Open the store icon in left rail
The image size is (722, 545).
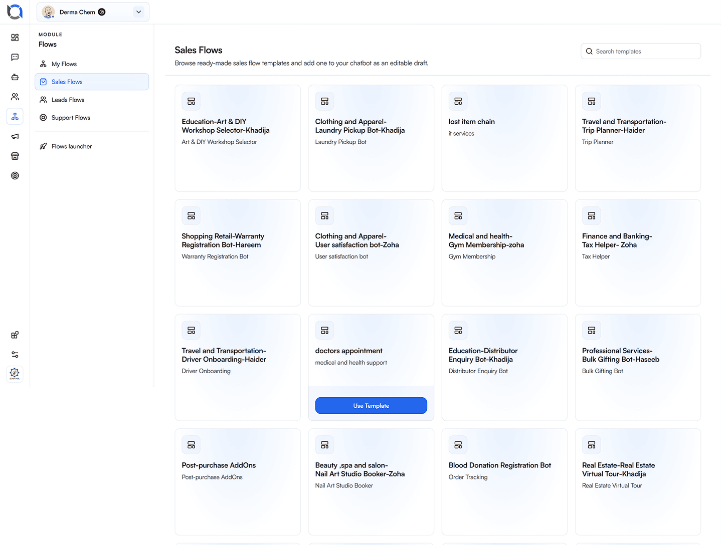(15, 156)
